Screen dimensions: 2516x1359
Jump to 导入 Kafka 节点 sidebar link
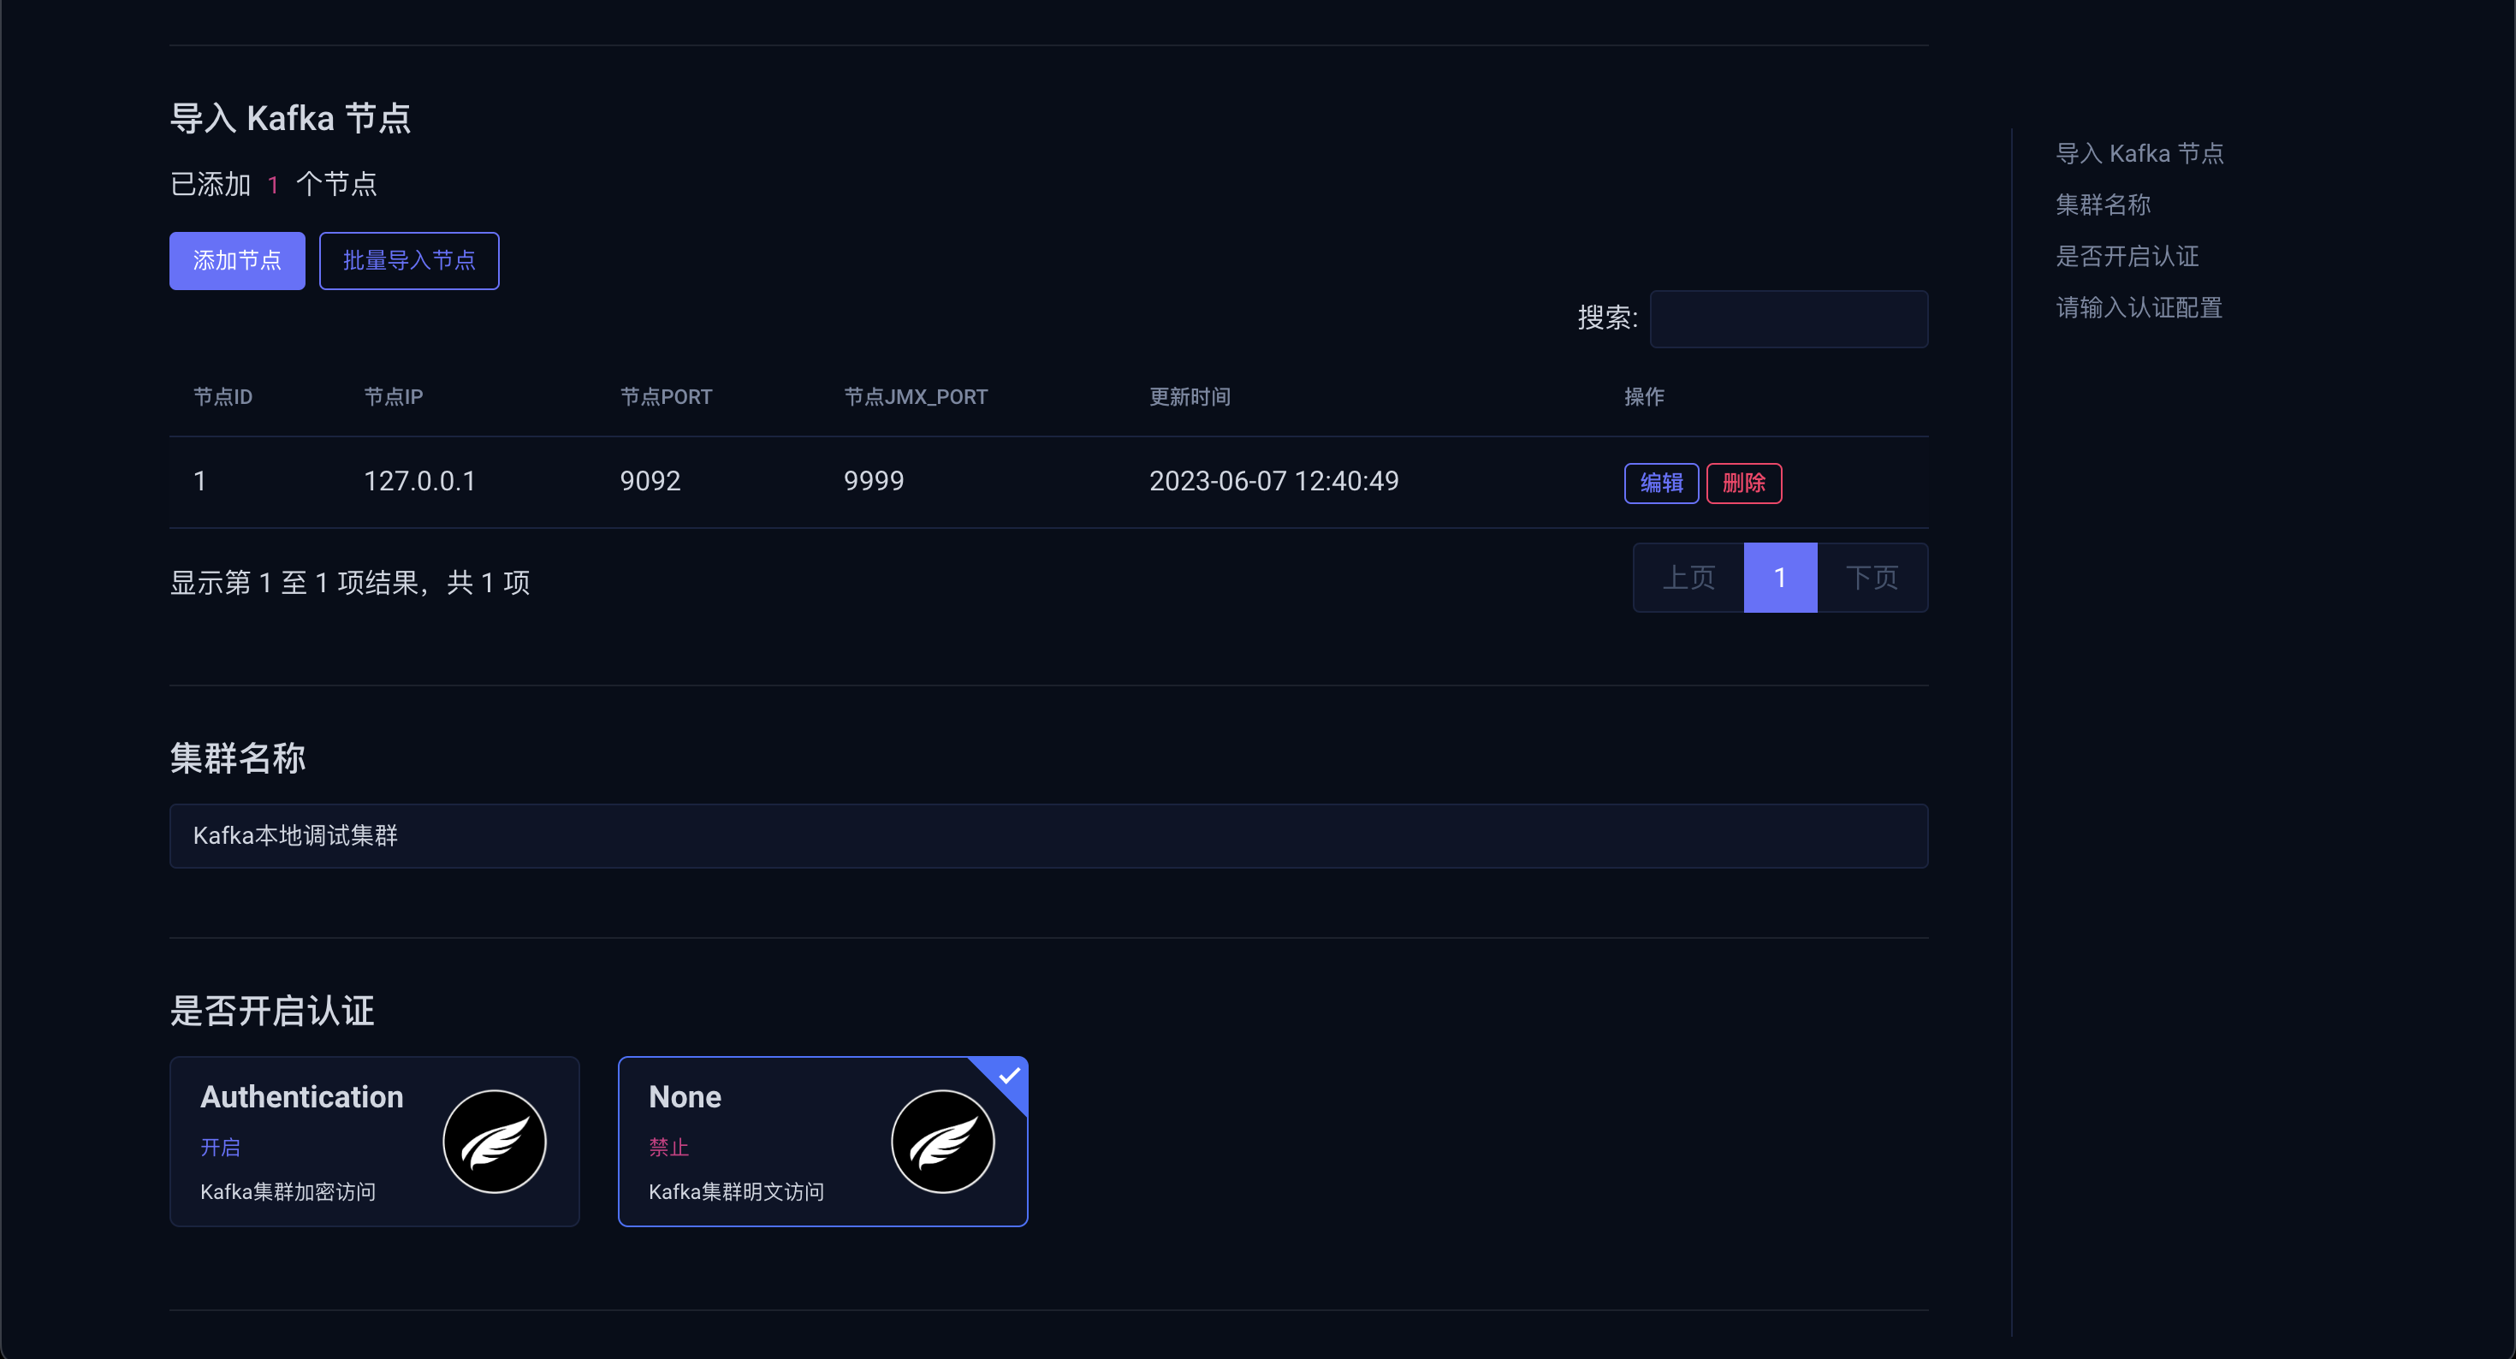tap(2139, 153)
